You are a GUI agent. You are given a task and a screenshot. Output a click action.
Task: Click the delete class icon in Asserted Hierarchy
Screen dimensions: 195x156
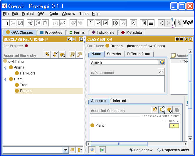[62, 55]
